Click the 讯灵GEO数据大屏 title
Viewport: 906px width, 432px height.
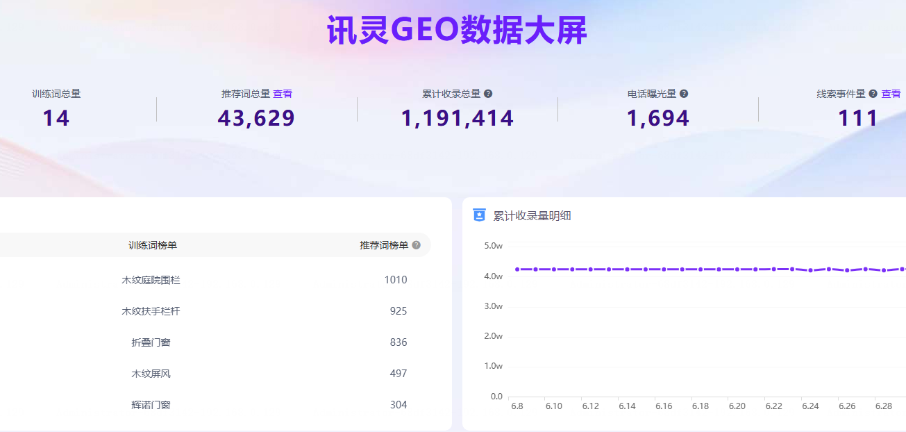[x=457, y=30]
